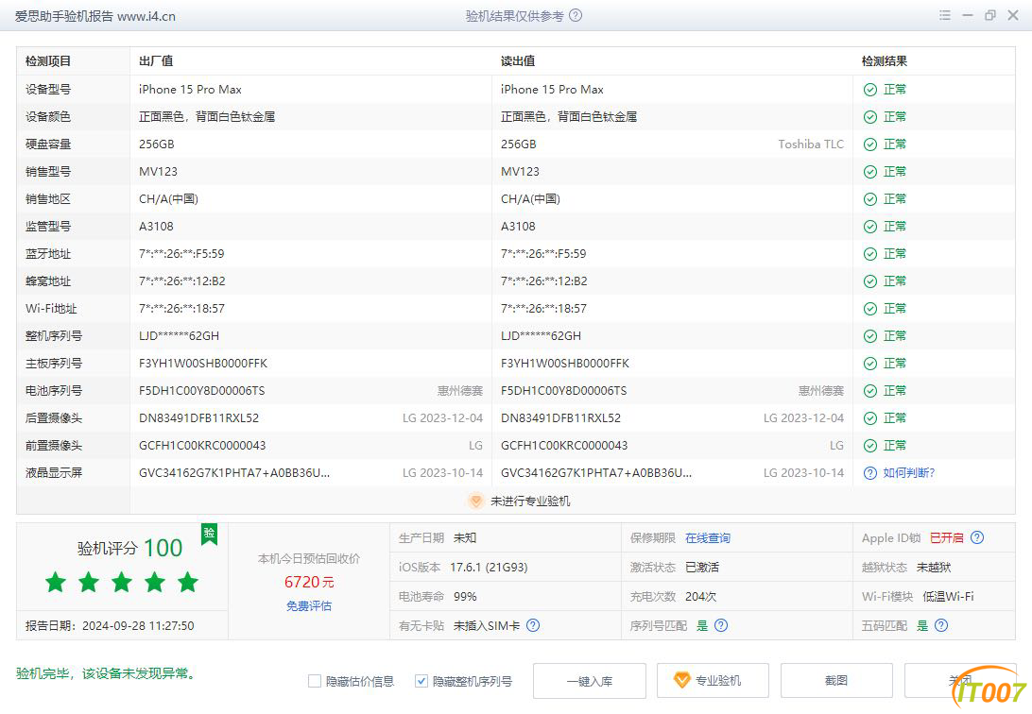
Task: Click the 正常 check icon for 设备颜色
Action: (870, 117)
